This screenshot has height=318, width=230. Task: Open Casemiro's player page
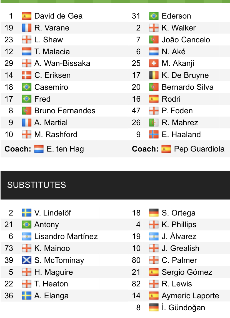[x=51, y=87]
